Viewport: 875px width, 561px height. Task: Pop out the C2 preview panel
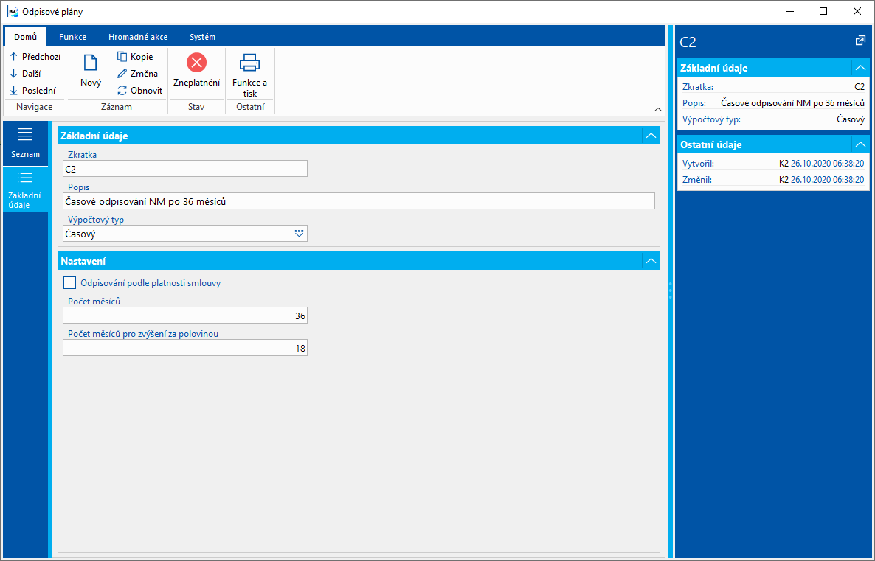(860, 41)
